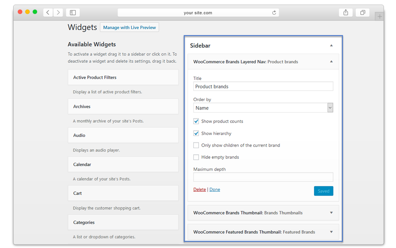396x248 pixels.
Task: Select the Archives available widget
Action: 123,106
